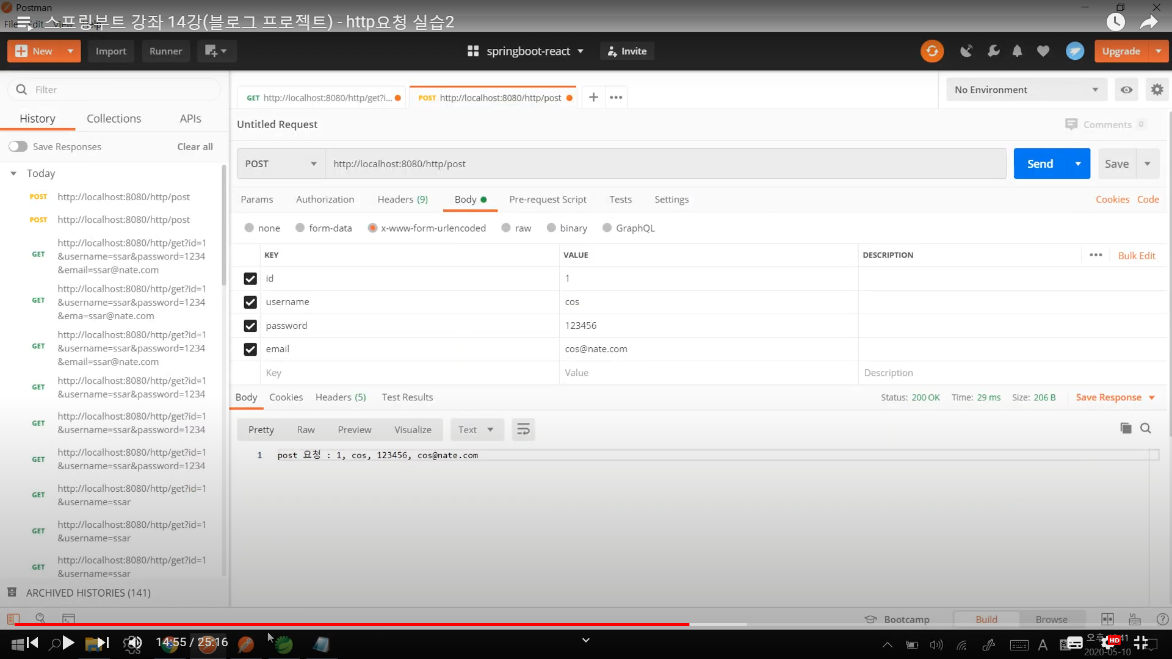The width and height of the screenshot is (1172, 659).
Task: Open notifications bell icon
Action: point(1017,51)
